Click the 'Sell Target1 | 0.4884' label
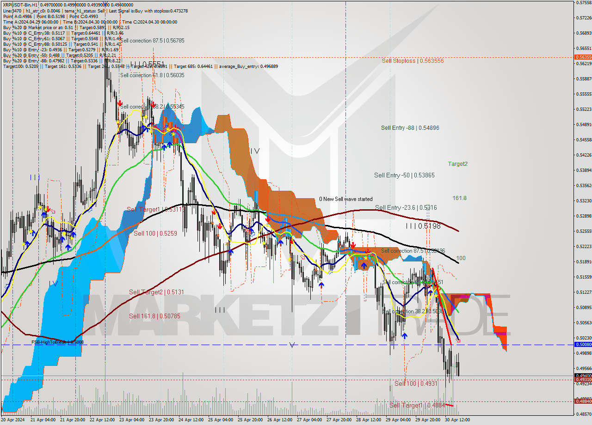 417,405
